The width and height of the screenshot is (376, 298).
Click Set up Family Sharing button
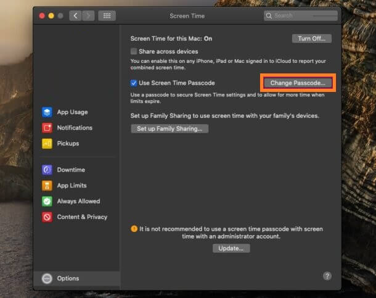click(x=170, y=129)
